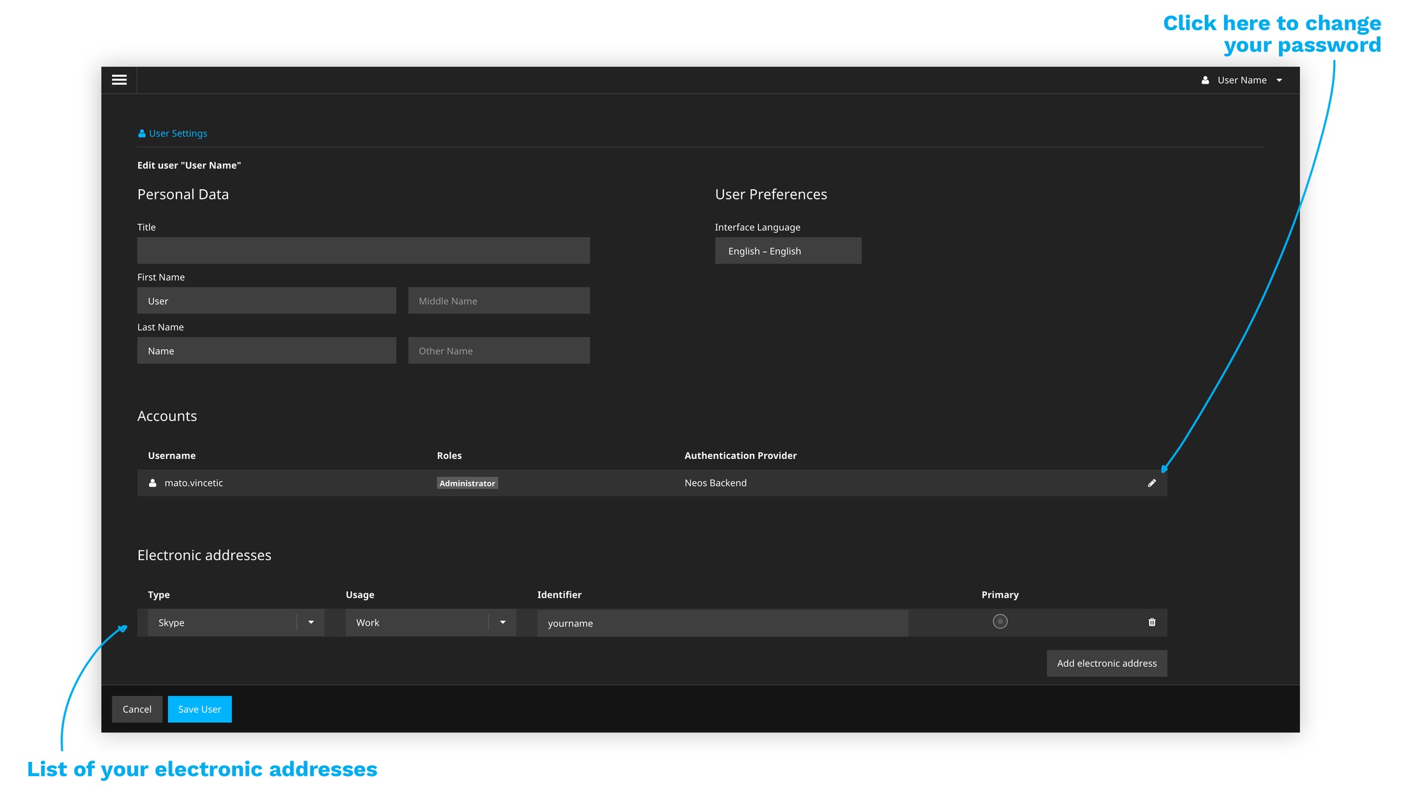This screenshot has width=1401, height=799.
Task: Click the Type column header
Action: (159, 594)
